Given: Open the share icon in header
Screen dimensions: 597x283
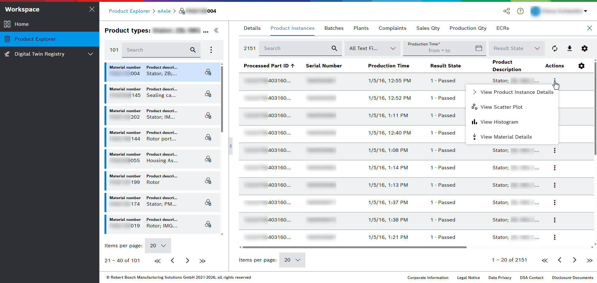Looking at the screenshot, I should tap(507, 11).
